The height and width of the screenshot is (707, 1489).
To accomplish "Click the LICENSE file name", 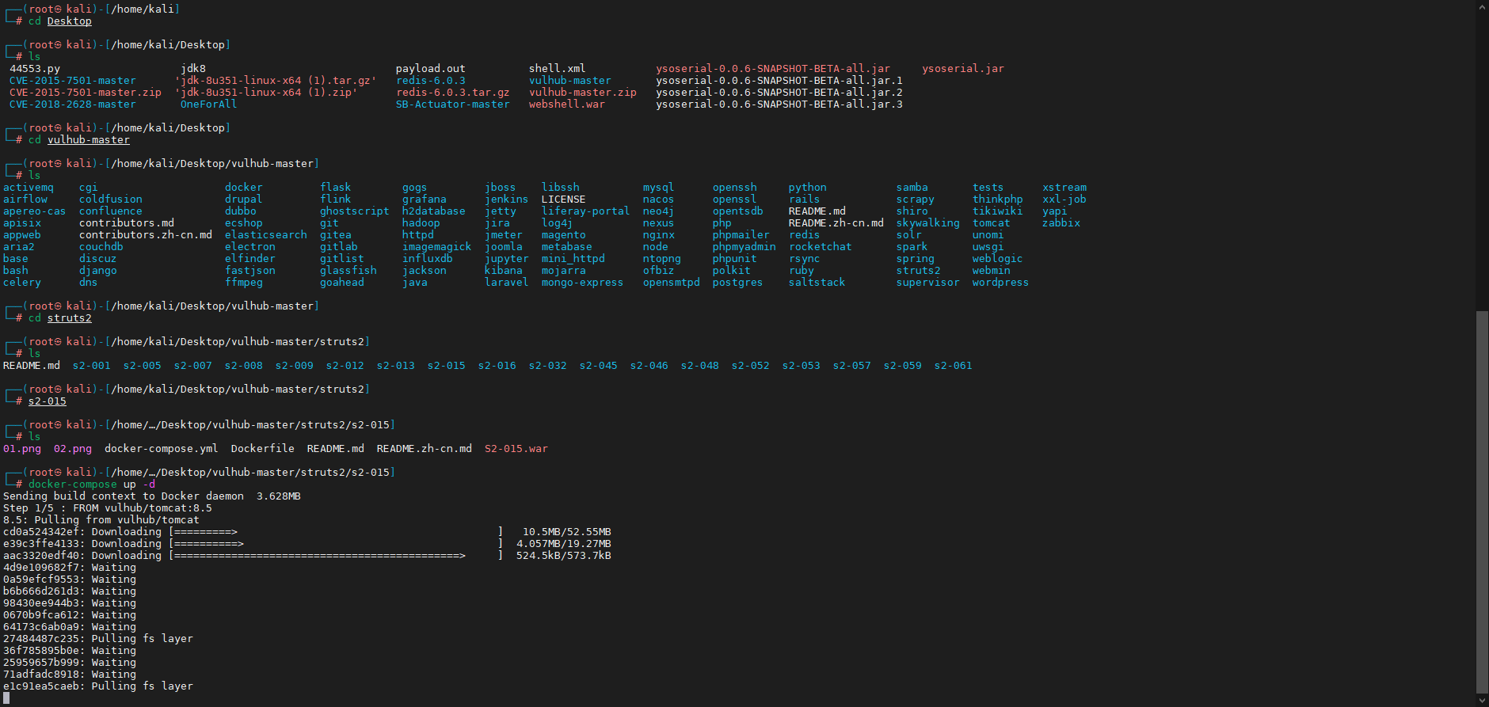I will (x=564, y=200).
